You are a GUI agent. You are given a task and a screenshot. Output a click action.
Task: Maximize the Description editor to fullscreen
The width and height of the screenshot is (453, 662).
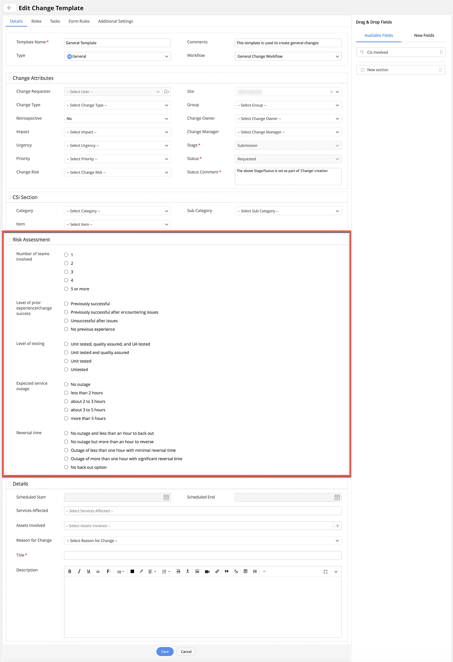point(325,572)
